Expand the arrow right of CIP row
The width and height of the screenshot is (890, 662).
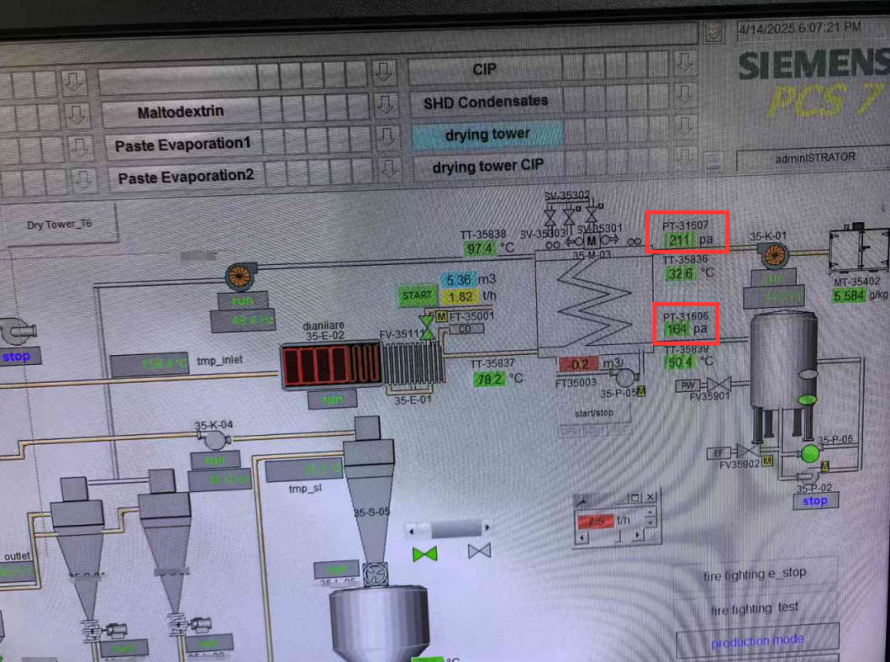(x=685, y=64)
